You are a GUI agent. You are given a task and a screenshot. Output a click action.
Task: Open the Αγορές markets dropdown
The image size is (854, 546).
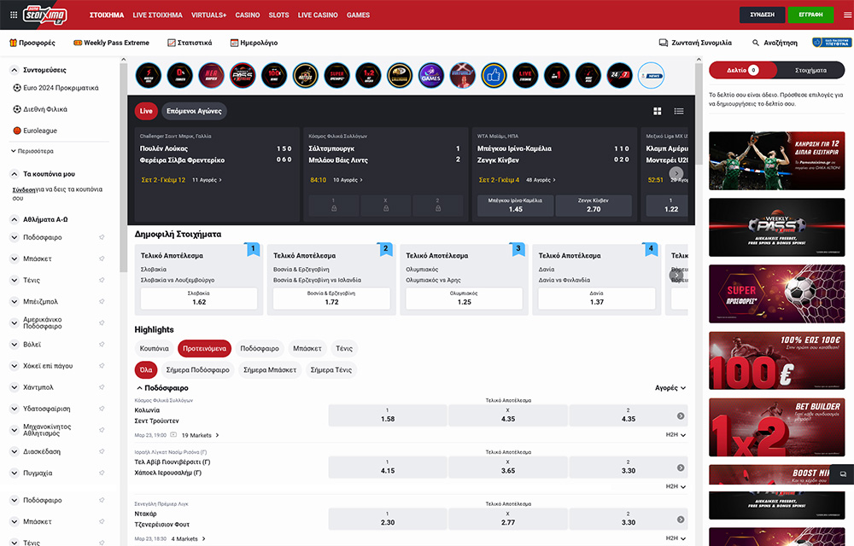[670, 387]
